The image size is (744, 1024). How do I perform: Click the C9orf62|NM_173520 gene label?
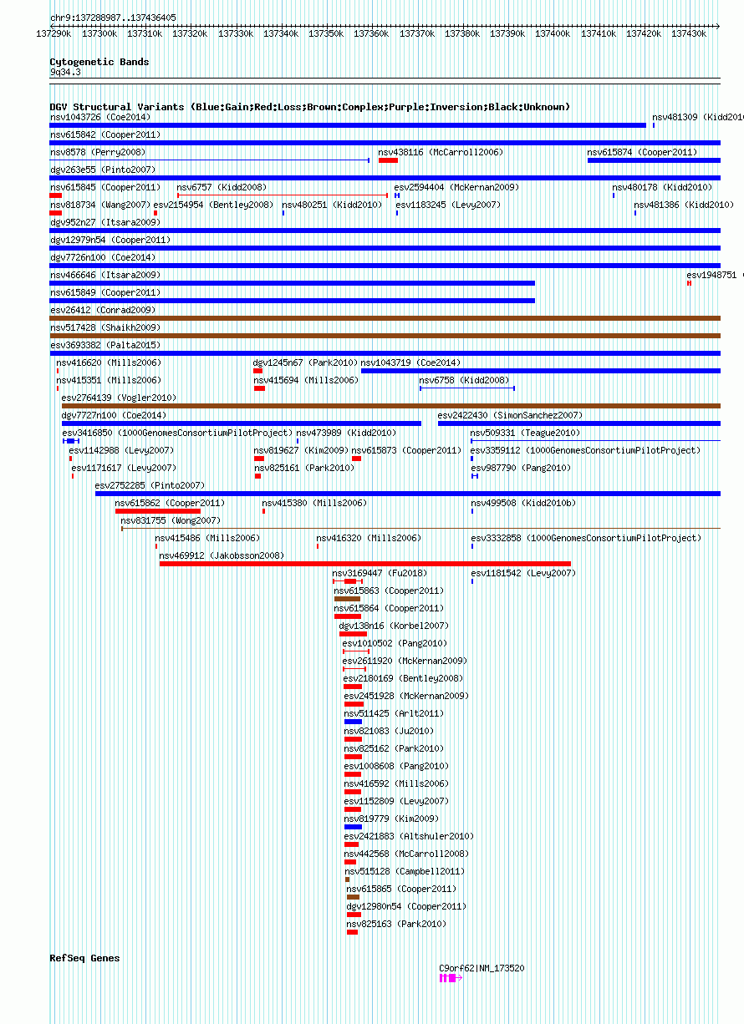[482, 968]
